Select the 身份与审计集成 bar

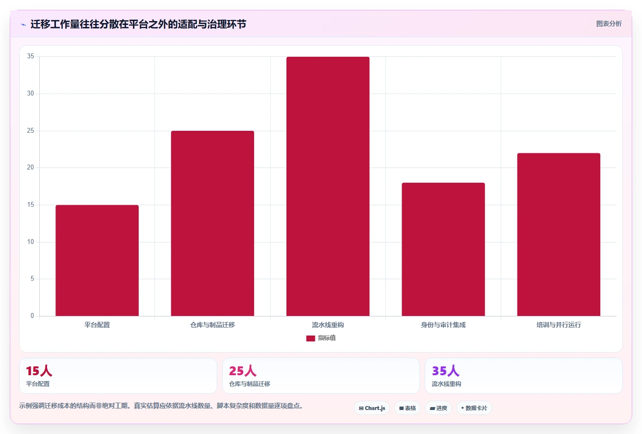tap(443, 249)
